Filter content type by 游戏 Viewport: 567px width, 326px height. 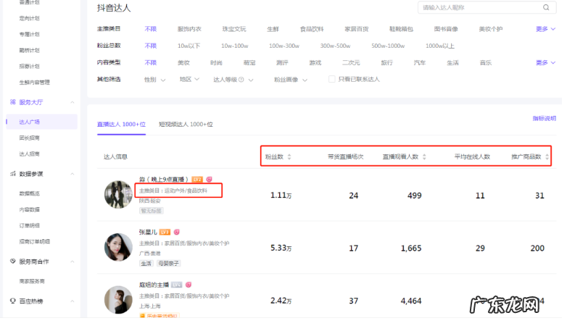[315, 62]
